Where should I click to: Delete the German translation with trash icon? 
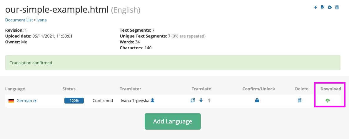pyautogui.click(x=300, y=100)
